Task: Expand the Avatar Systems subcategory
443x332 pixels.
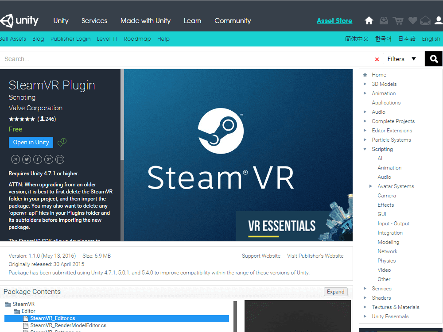Action: pyautogui.click(x=371, y=186)
